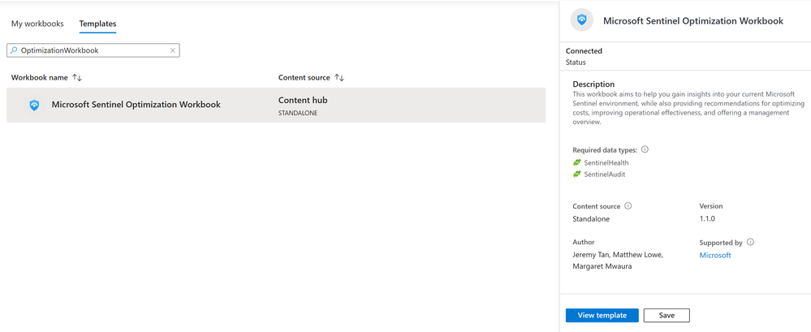Click SentinelHealth connected icon
Image resolution: width=811 pixels, height=332 pixels.
click(577, 162)
